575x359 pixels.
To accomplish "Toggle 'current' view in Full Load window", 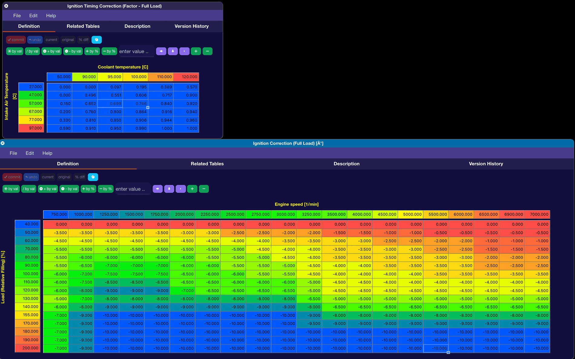I will pyautogui.click(x=48, y=177).
